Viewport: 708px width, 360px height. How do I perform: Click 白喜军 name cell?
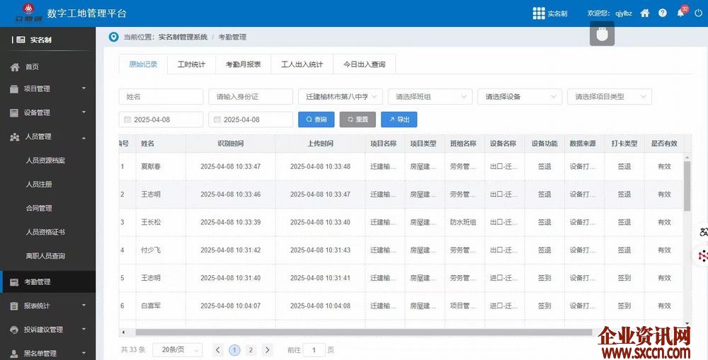pos(151,306)
